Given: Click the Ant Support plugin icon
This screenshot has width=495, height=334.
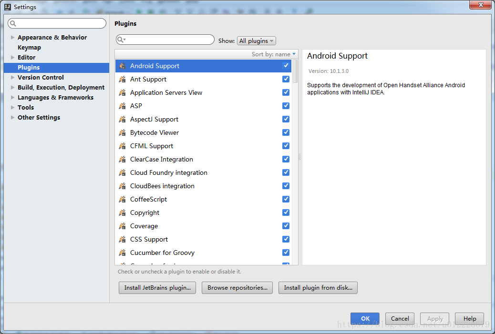Looking at the screenshot, I should click(122, 79).
